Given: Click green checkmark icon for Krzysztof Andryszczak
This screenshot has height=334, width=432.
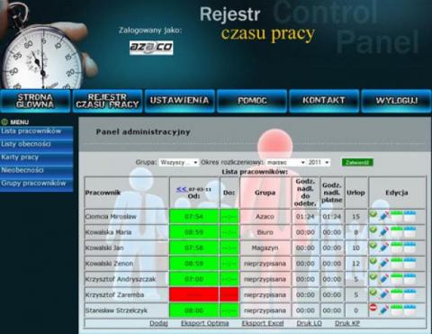Looking at the screenshot, I should [x=373, y=276].
